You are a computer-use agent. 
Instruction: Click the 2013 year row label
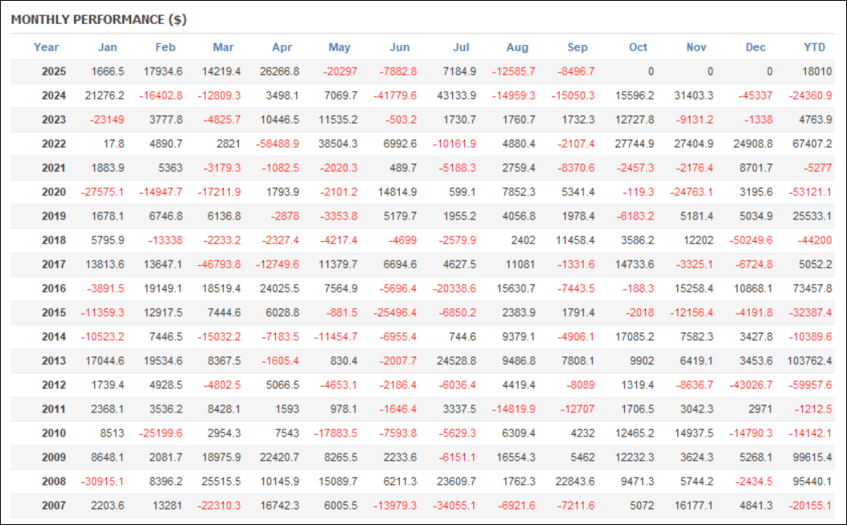(x=55, y=361)
